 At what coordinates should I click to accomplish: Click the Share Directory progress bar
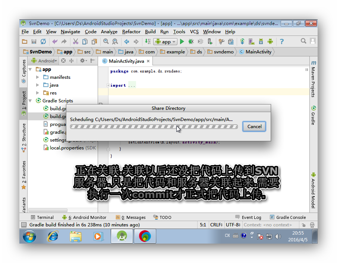pos(154,127)
